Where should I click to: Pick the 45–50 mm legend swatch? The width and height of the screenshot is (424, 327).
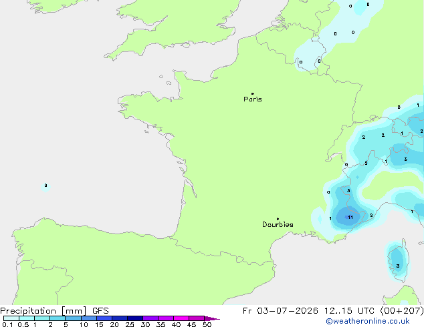coord(197,318)
